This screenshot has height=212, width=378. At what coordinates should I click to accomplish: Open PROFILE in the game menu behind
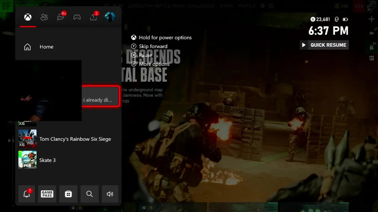[x=247, y=6]
